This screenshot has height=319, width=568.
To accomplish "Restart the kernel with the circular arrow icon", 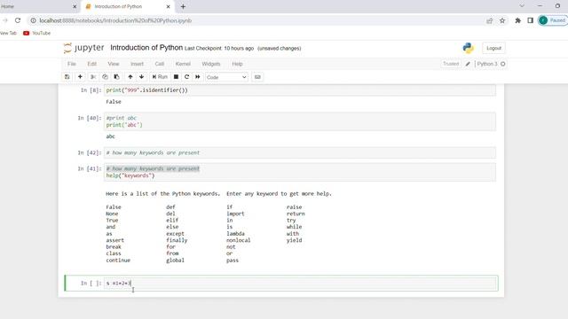I will click(x=187, y=77).
